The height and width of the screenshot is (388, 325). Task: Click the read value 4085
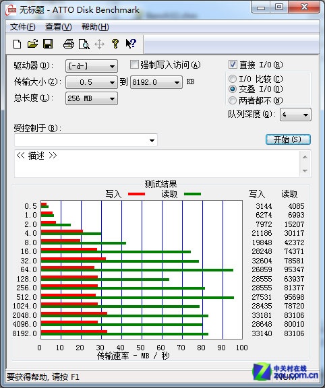[x=296, y=206]
